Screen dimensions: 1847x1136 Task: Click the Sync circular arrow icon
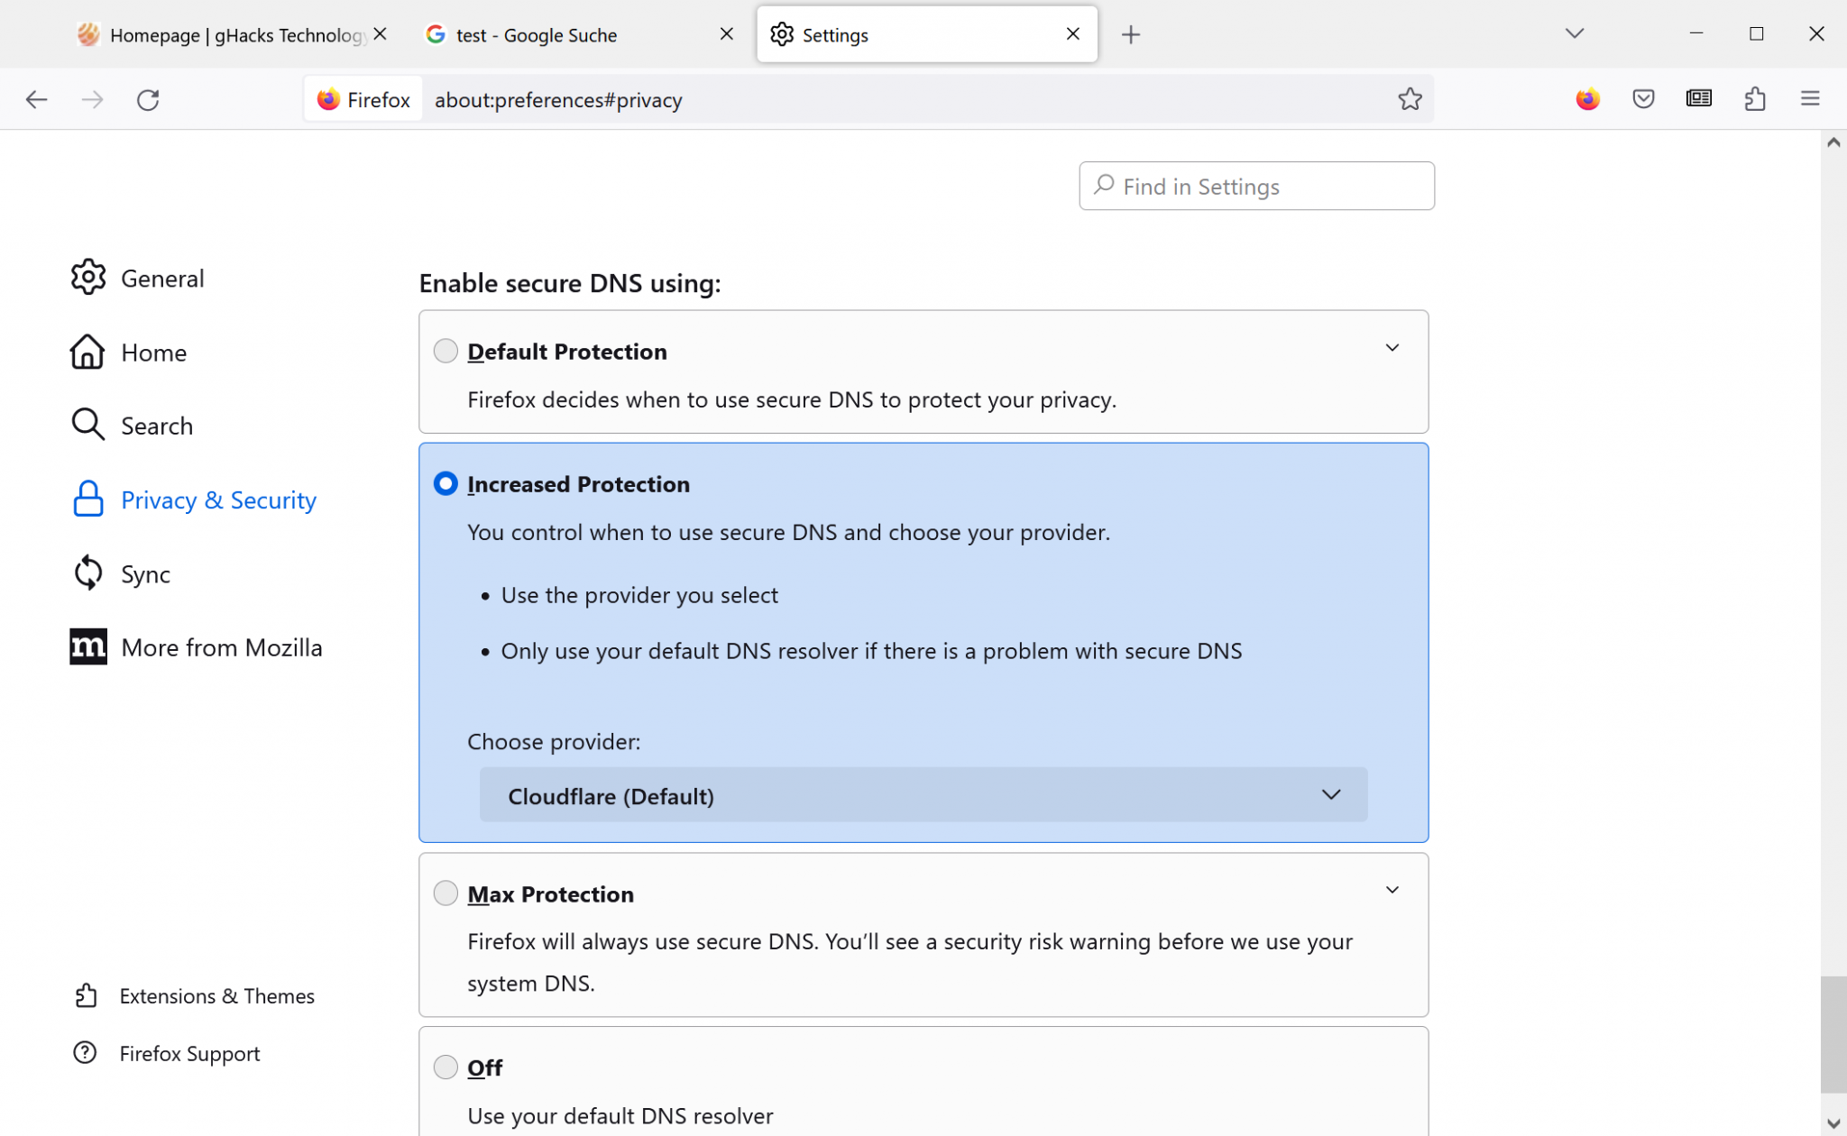pyautogui.click(x=88, y=572)
